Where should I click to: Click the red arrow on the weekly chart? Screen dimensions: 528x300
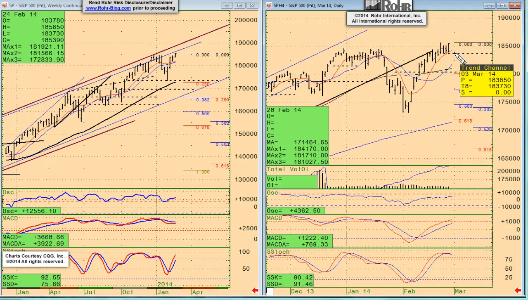click(255, 291)
